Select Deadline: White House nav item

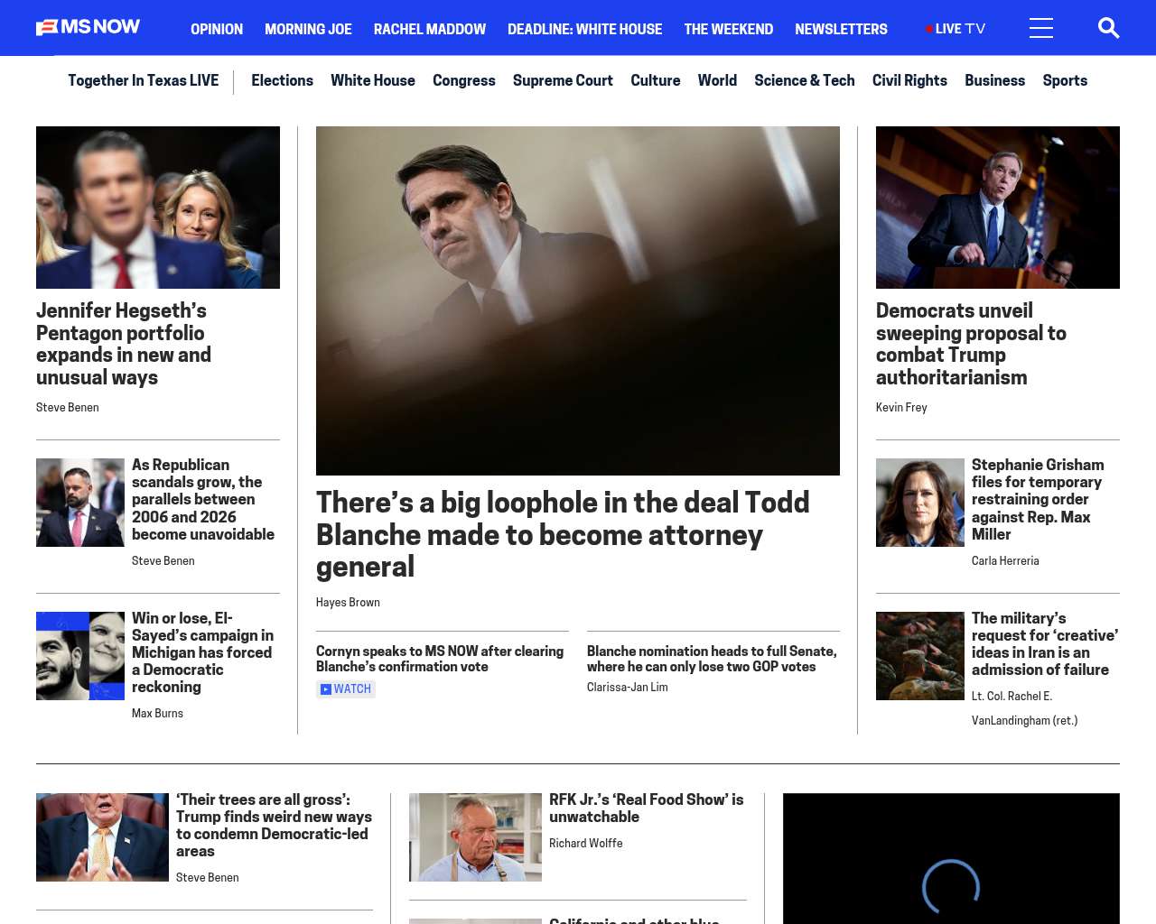pos(584,30)
